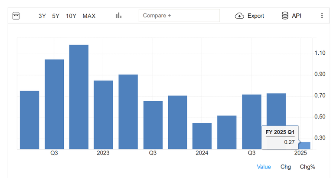Click the API label
Image resolution: width=333 pixels, height=178 pixels.
pos(297,16)
